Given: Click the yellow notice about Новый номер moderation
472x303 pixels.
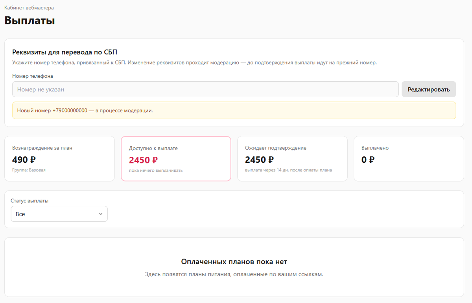Looking at the screenshot, I should pyautogui.click(x=234, y=110).
